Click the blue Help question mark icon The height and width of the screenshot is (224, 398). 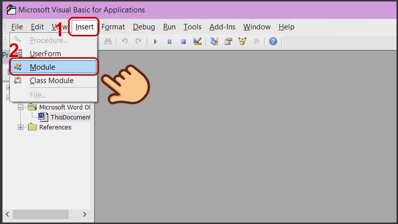pos(273,41)
